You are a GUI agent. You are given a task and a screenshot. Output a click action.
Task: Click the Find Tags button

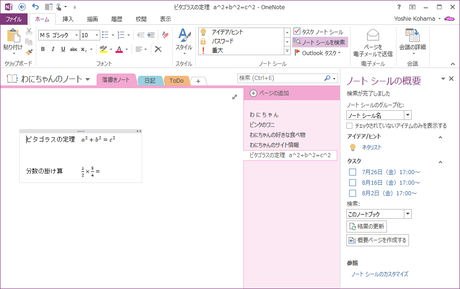(x=320, y=42)
